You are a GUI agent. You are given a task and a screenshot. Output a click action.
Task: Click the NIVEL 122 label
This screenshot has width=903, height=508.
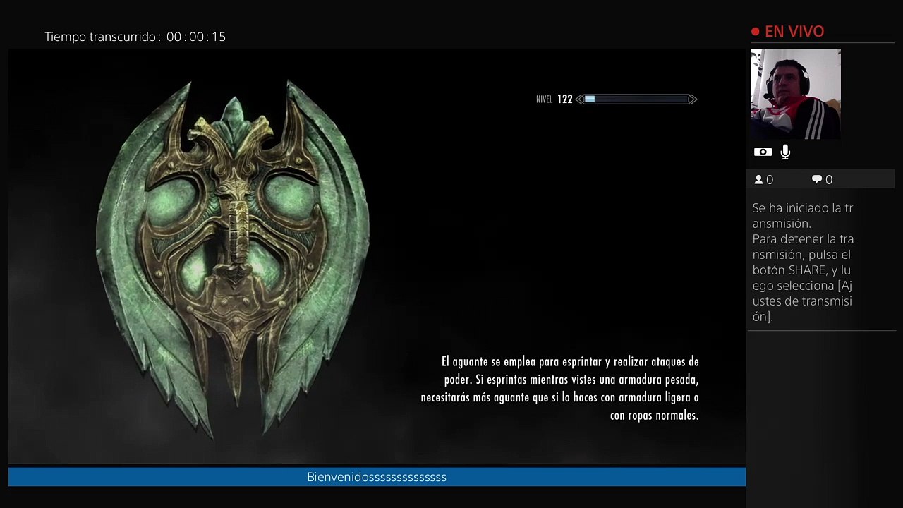[554, 99]
